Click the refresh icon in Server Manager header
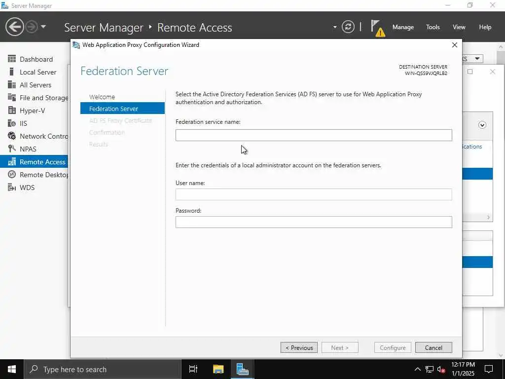The width and height of the screenshot is (505, 379). tap(348, 27)
